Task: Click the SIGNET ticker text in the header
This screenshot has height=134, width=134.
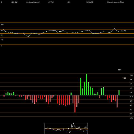Action: point(90,2)
